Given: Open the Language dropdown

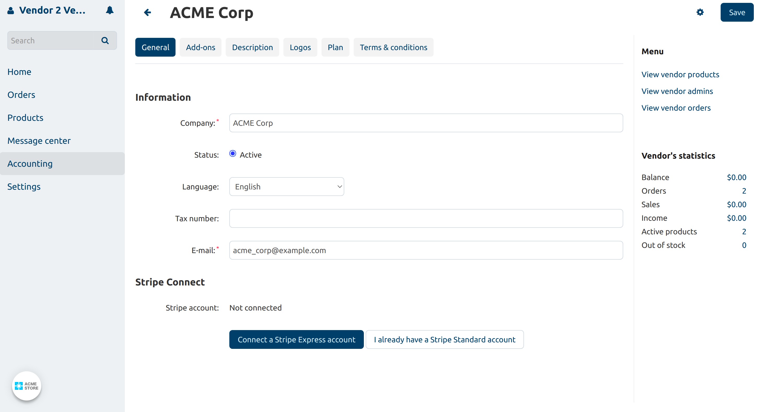Looking at the screenshot, I should 287,187.
